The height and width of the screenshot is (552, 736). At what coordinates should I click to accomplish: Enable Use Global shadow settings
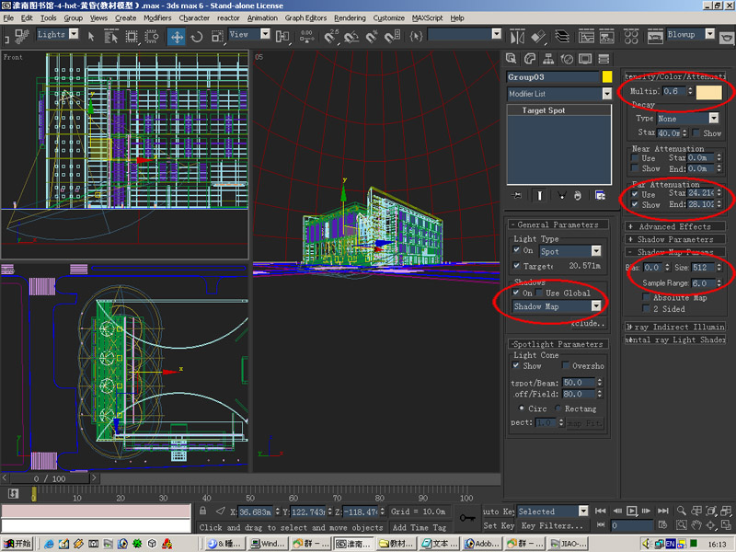pyautogui.click(x=539, y=293)
